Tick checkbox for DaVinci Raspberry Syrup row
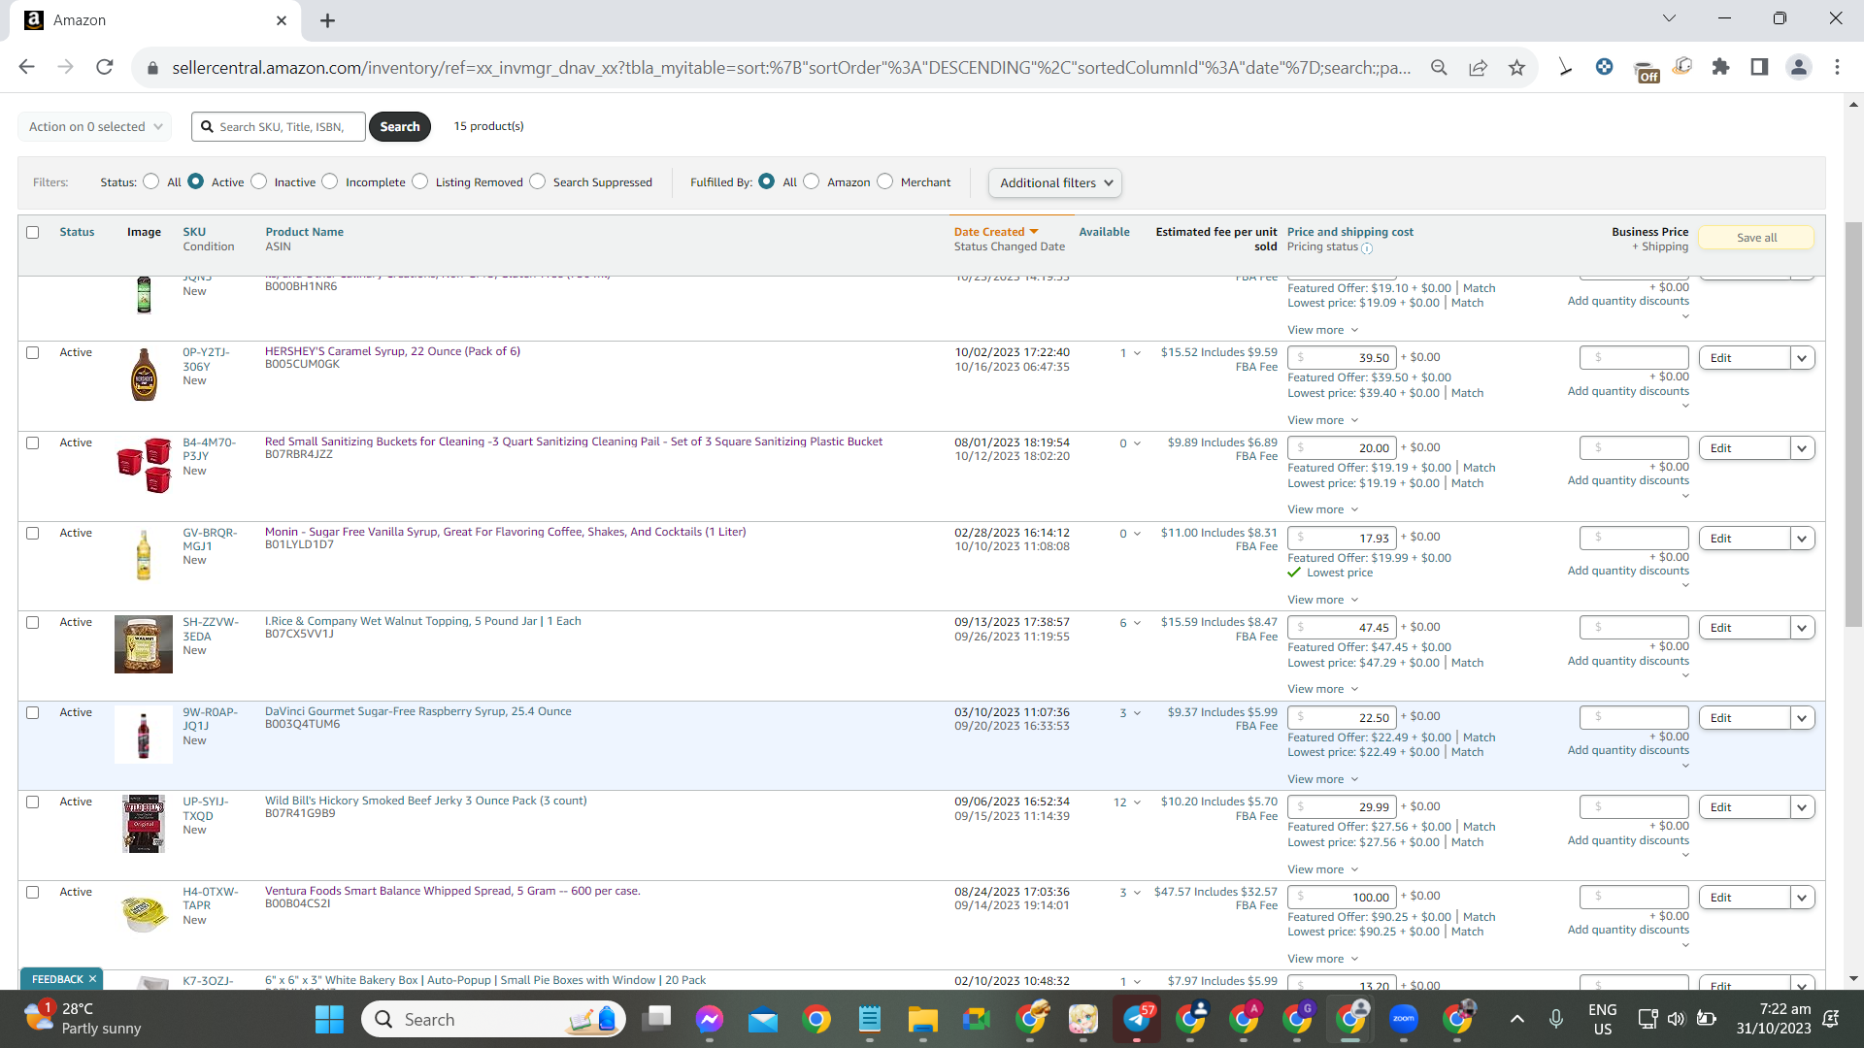Image resolution: width=1864 pixels, height=1048 pixels. tap(33, 713)
